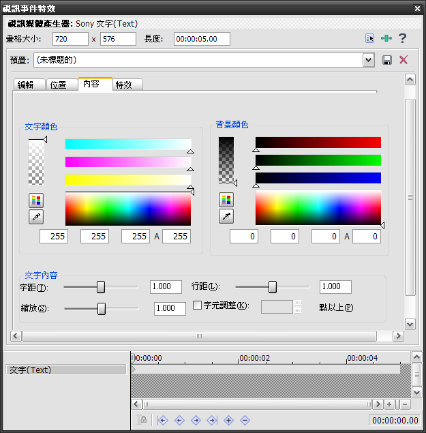
Task: Click background alpha value field
Action: [x=367, y=237]
